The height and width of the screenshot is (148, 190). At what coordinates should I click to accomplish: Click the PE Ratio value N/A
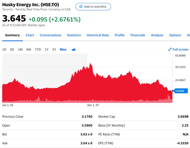click(x=186, y=134)
